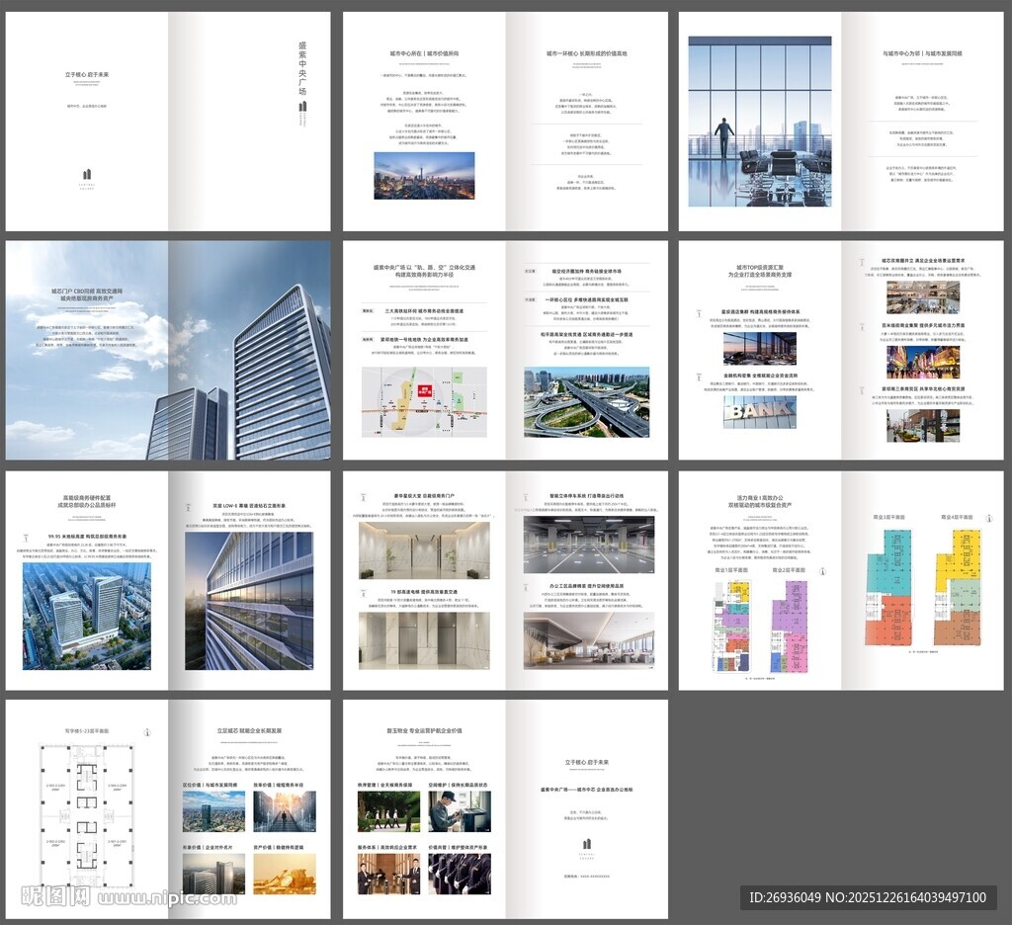This screenshot has height=925, width=1012.
Task: Click the compass icon beside 商业4层平面图
Action: point(987,518)
